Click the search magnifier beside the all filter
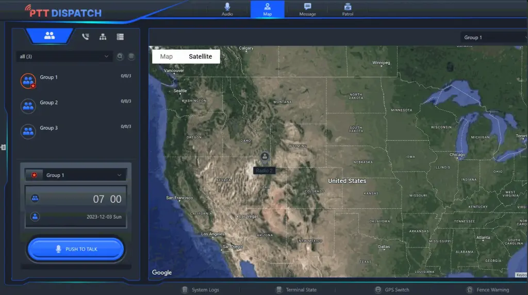528x295 pixels. [120, 56]
